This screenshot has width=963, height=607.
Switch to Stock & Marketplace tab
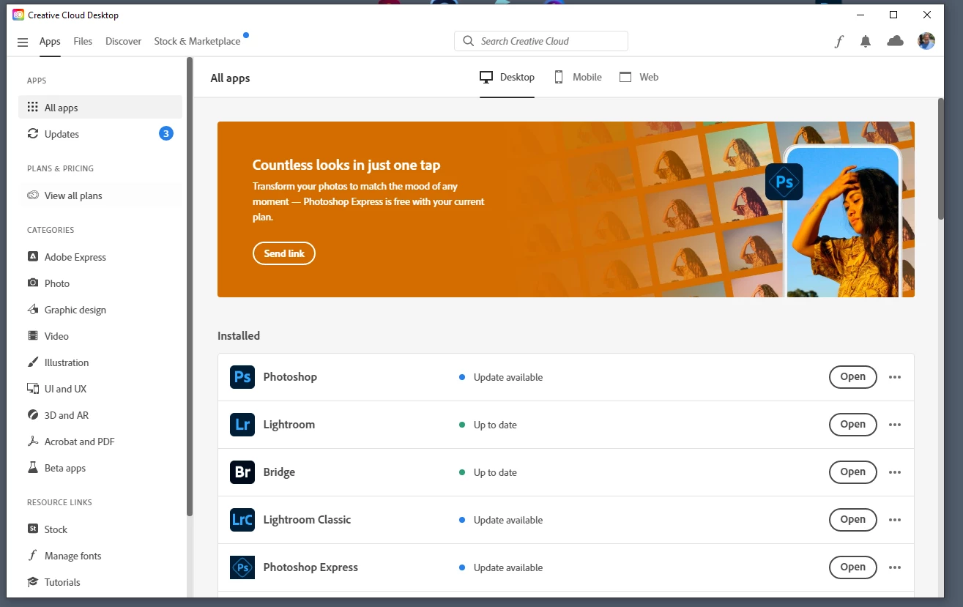(x=197, y=41)
